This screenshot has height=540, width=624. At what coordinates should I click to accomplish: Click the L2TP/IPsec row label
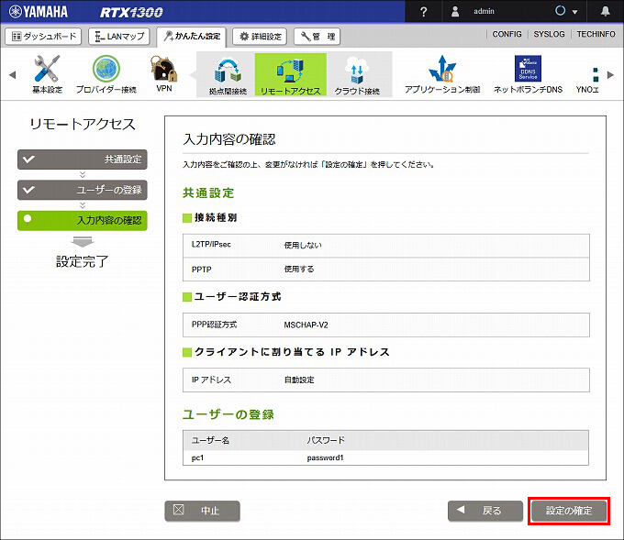tap(211, 245)
